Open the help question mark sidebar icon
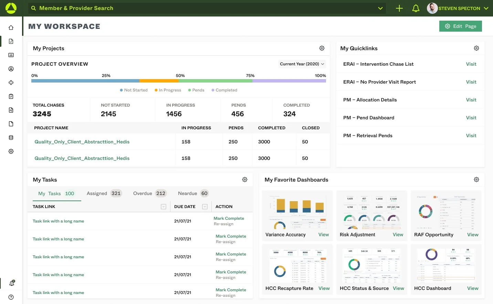Screen dimensions: 493x304 (11, 297)
